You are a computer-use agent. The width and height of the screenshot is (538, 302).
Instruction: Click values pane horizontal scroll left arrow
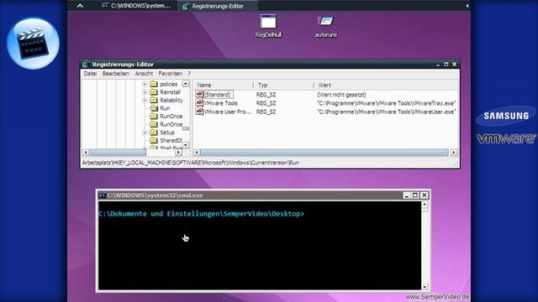197,152
